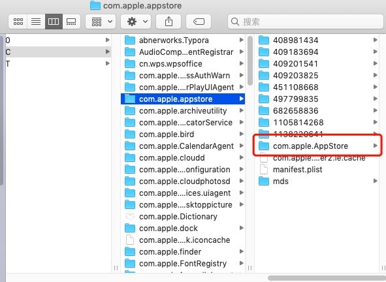Screen dimensions: 386x282
Task: Open com.apple.cloudphotosd folder
Action: click(183, 181)
